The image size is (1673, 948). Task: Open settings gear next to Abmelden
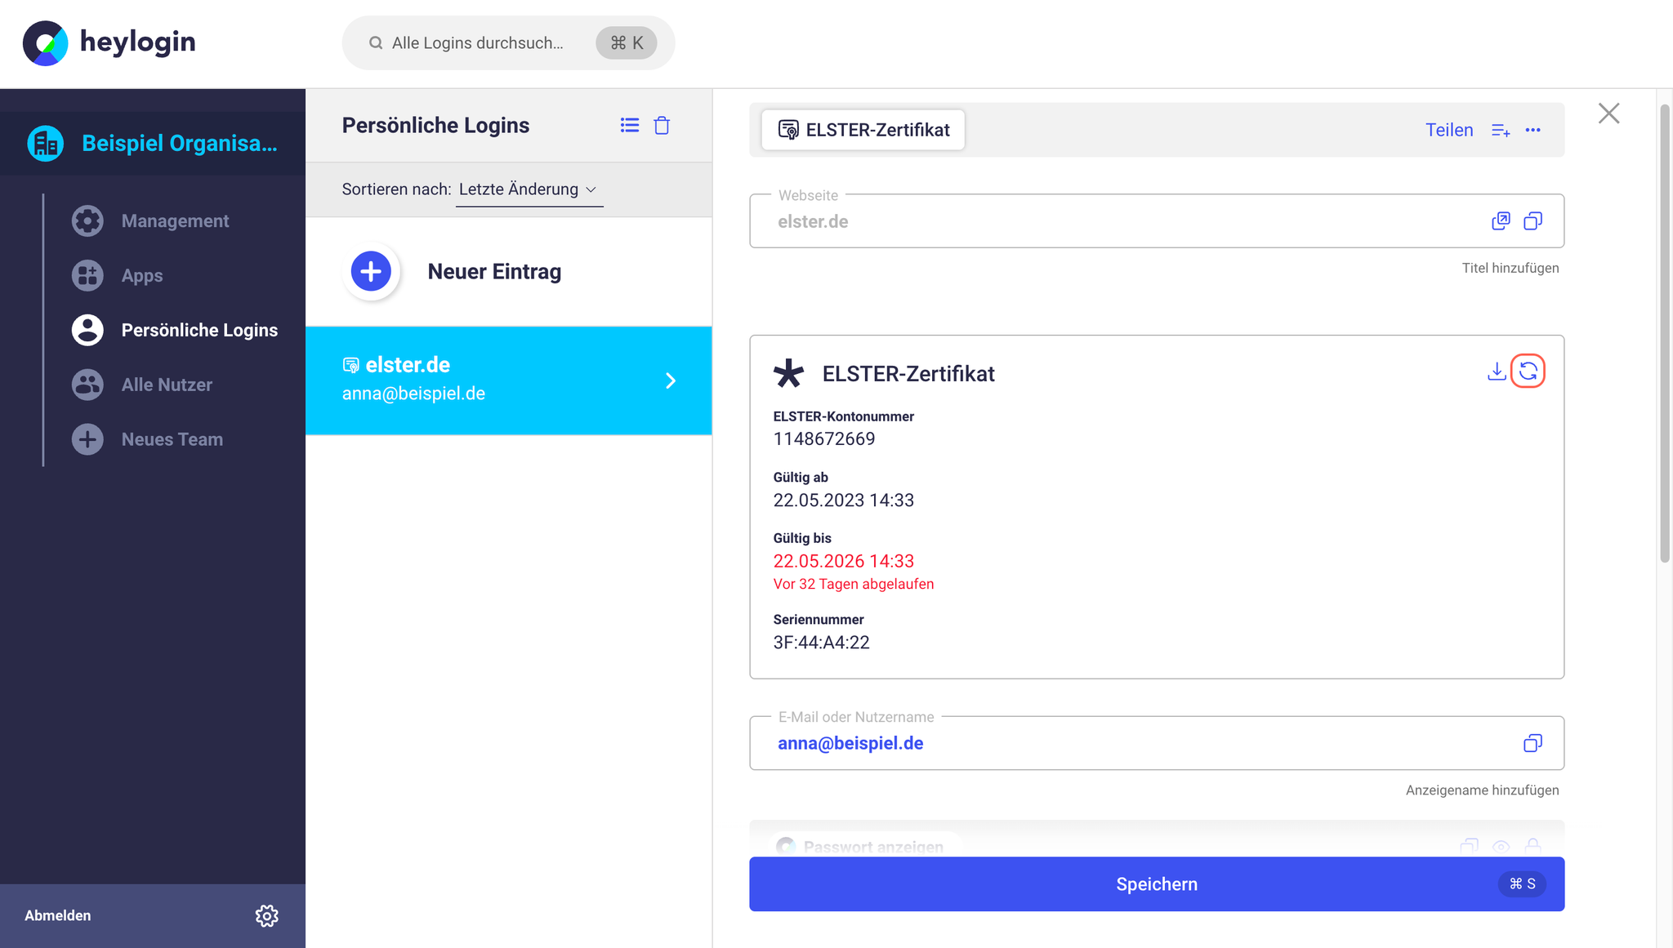coord(266,915)
